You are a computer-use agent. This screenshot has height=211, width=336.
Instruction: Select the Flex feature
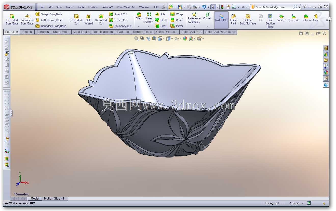(316, 18)
